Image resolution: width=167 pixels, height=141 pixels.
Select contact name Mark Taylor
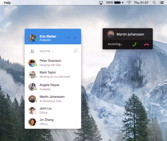pos(48,72)
